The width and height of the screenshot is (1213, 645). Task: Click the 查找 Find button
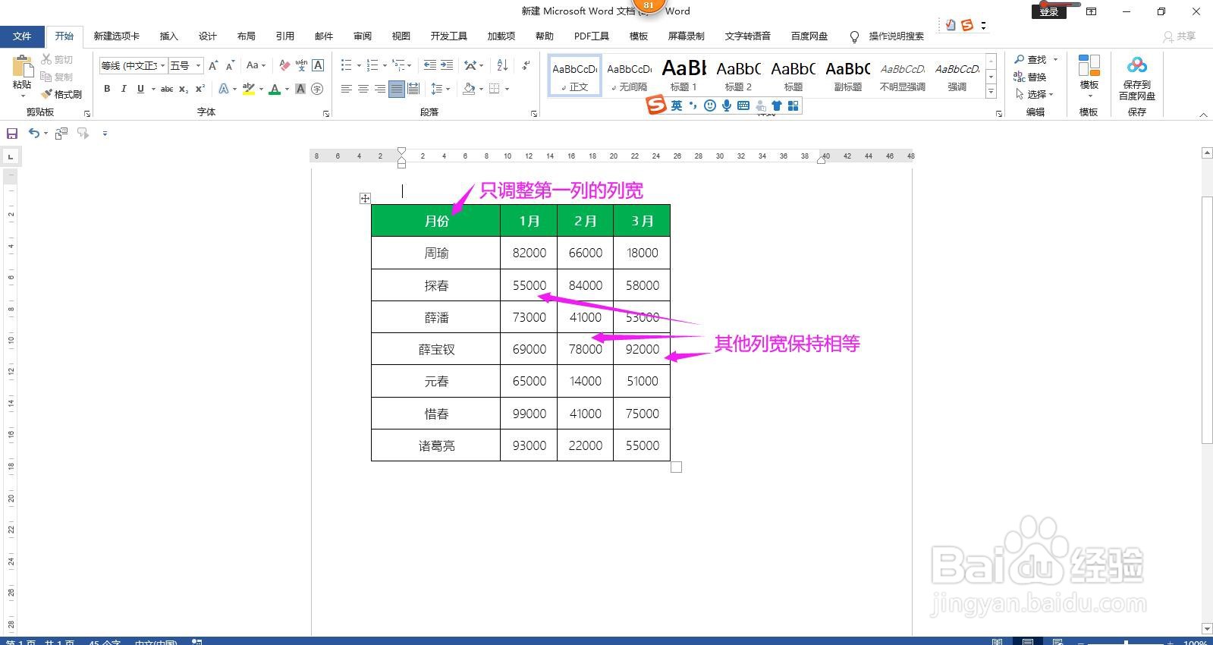point(1035,59)
